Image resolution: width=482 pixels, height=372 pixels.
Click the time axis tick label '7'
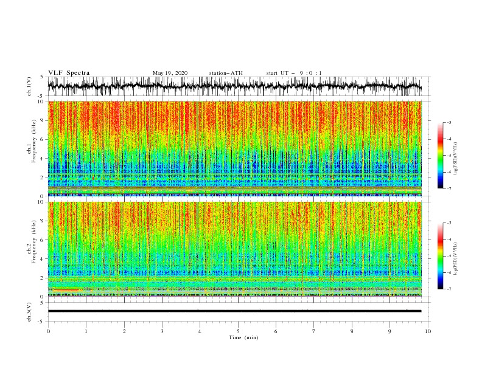coord(314,331)
